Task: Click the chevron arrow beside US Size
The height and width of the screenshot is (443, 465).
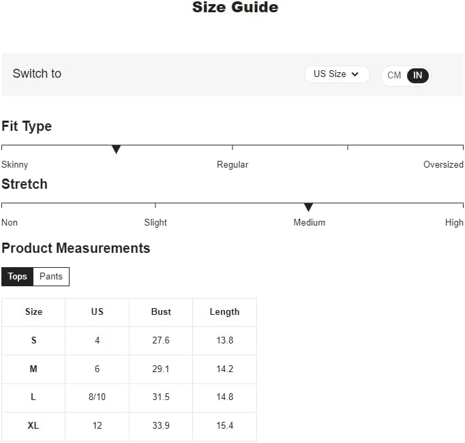Action: point(355,74)
